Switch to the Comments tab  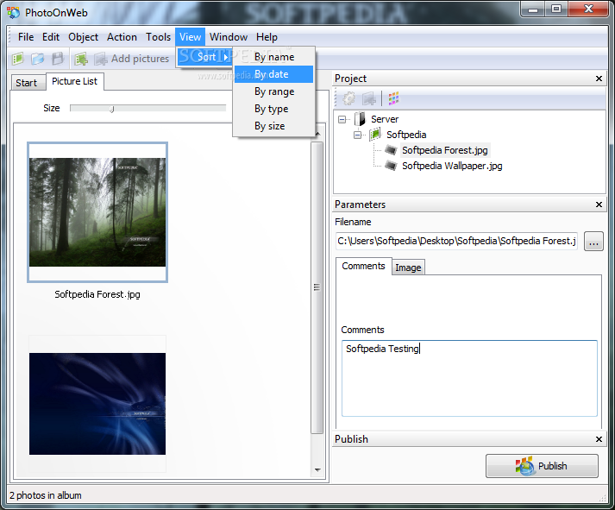[363, 266]
